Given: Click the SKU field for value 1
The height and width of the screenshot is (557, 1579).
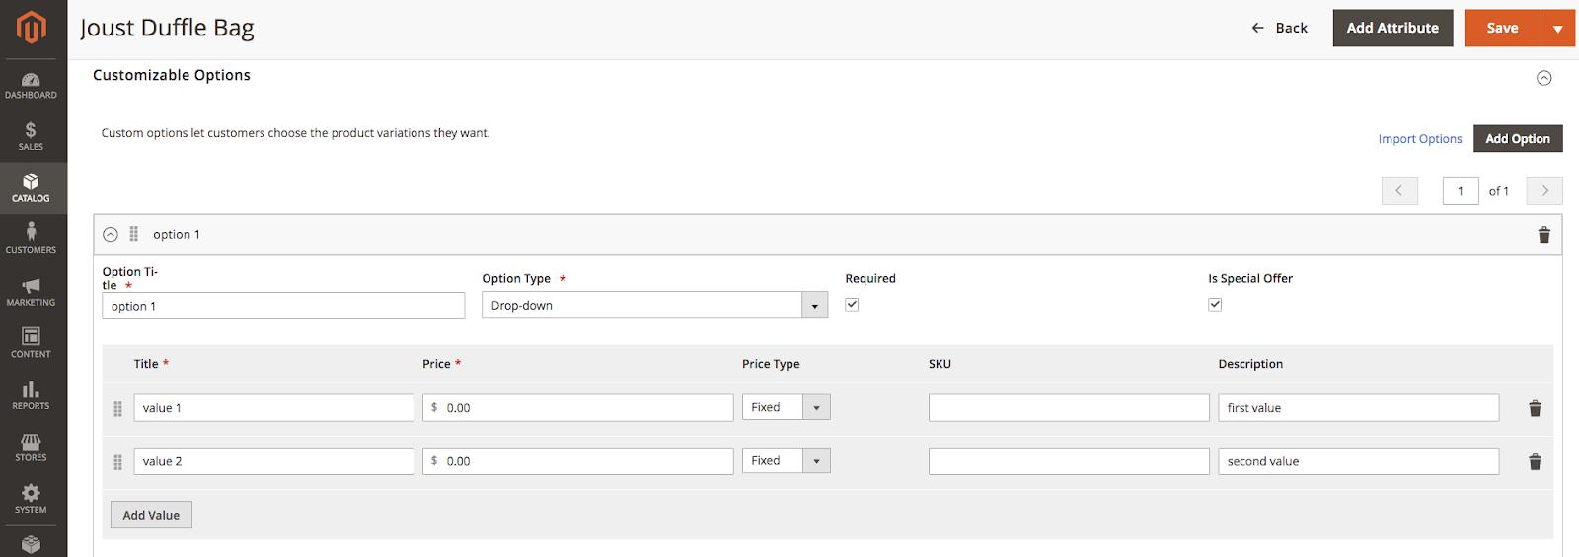Looking at the screenshot, I should click(x=1068, y=408).
